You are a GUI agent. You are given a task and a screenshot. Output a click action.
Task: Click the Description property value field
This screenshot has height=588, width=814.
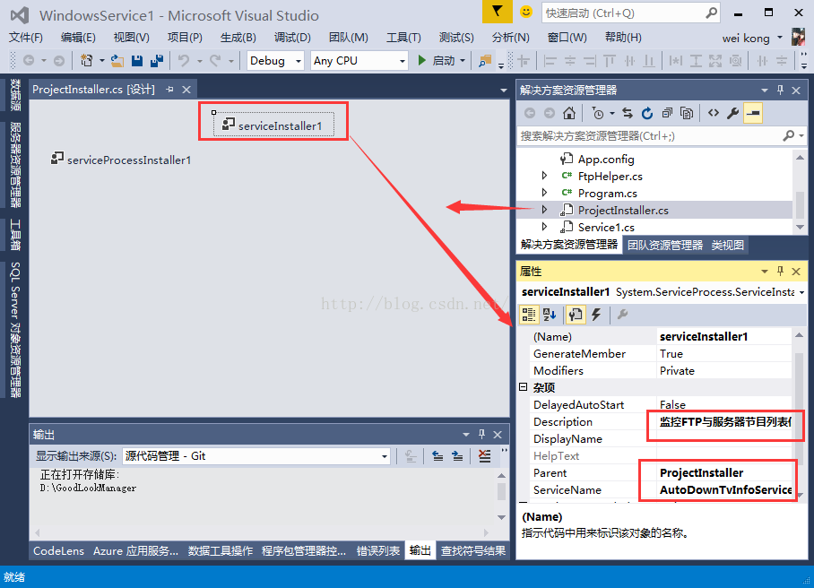(724, 421)
